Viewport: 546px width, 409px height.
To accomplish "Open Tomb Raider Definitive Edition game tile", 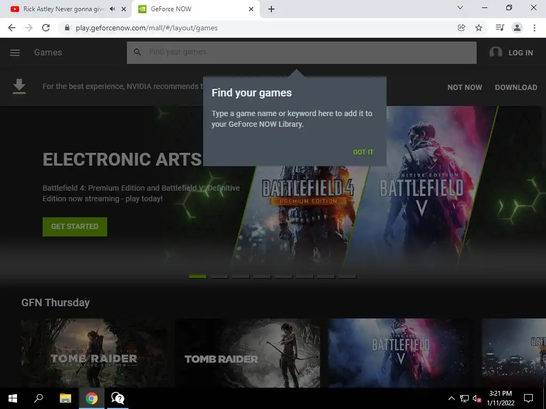I will 94,353.
